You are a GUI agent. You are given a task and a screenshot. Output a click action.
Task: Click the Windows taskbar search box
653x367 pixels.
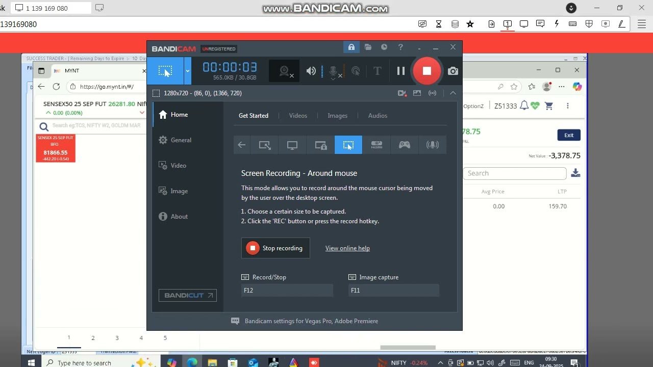tap(84, 363)
